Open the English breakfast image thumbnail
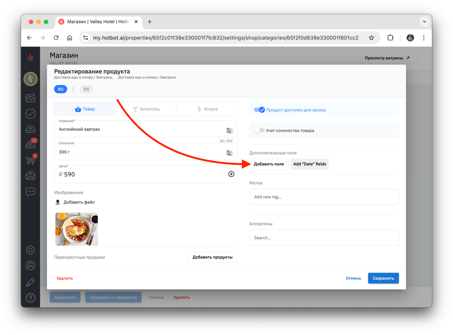The height and width of the screenshot is (335, 453). 77,229
